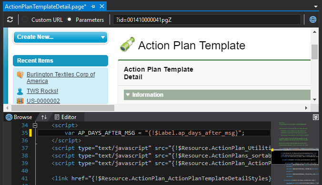The image size is (322, 185).
Task: Click the yellow change marker on line 35
Action: 30,133
